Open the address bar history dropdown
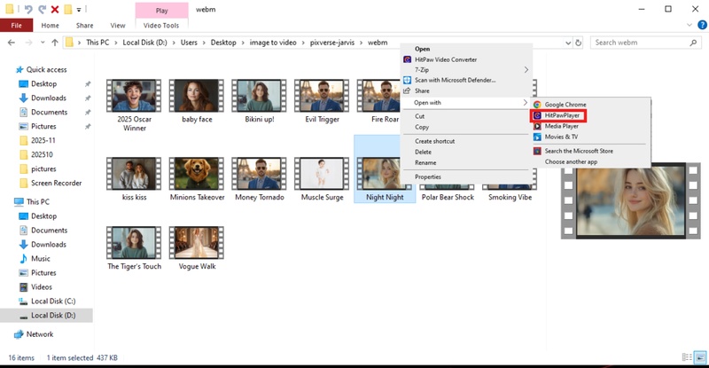709x368 pixels. (x=566, y=43)
